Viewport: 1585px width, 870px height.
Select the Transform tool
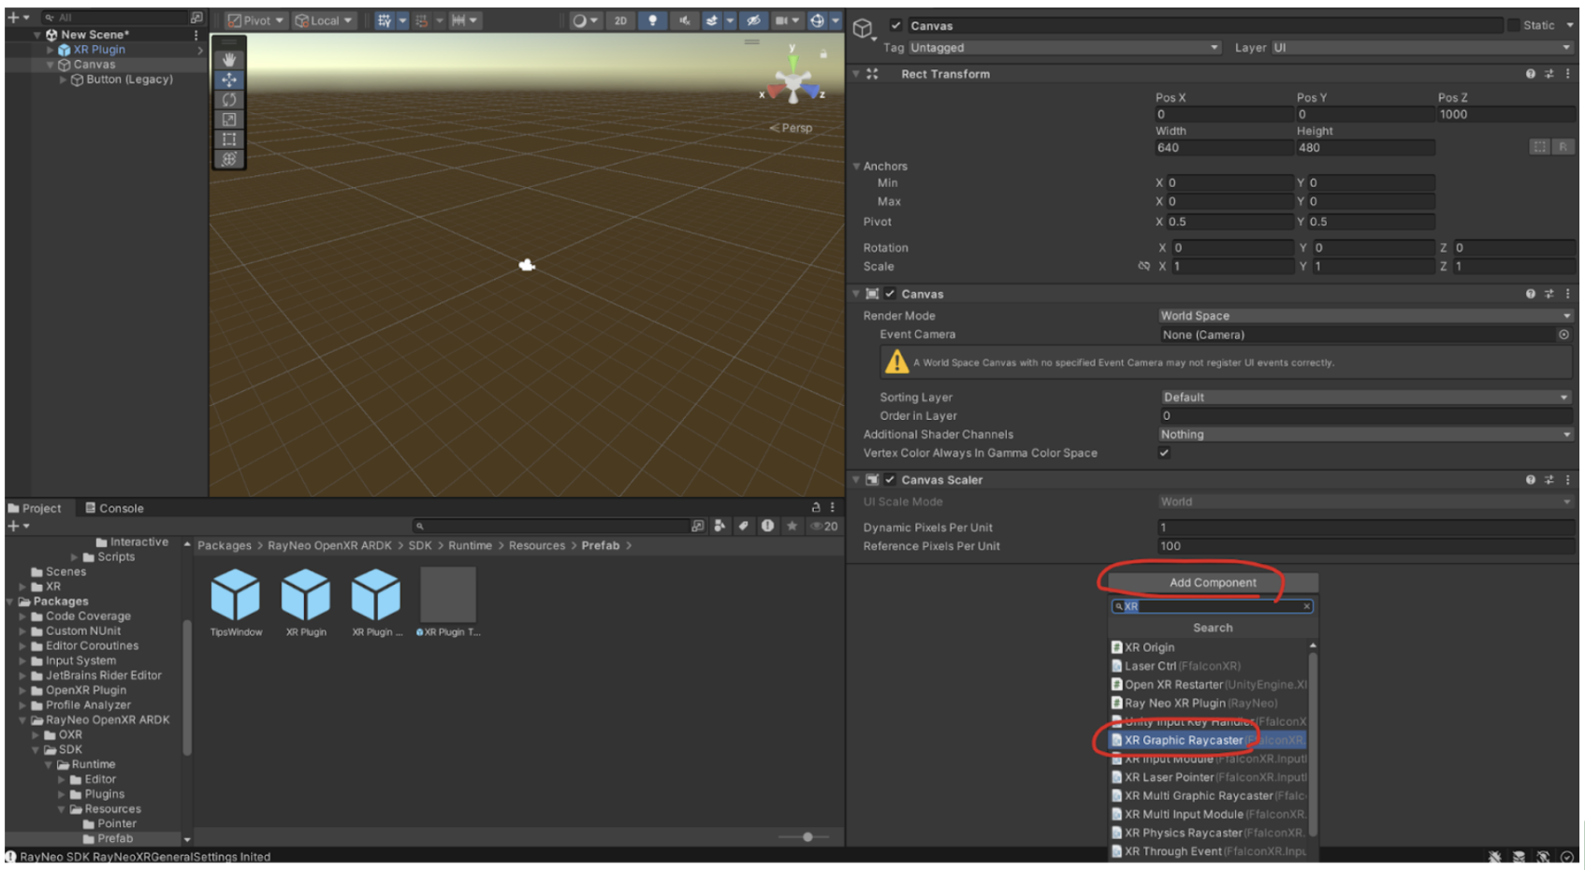tap(229, 159)
